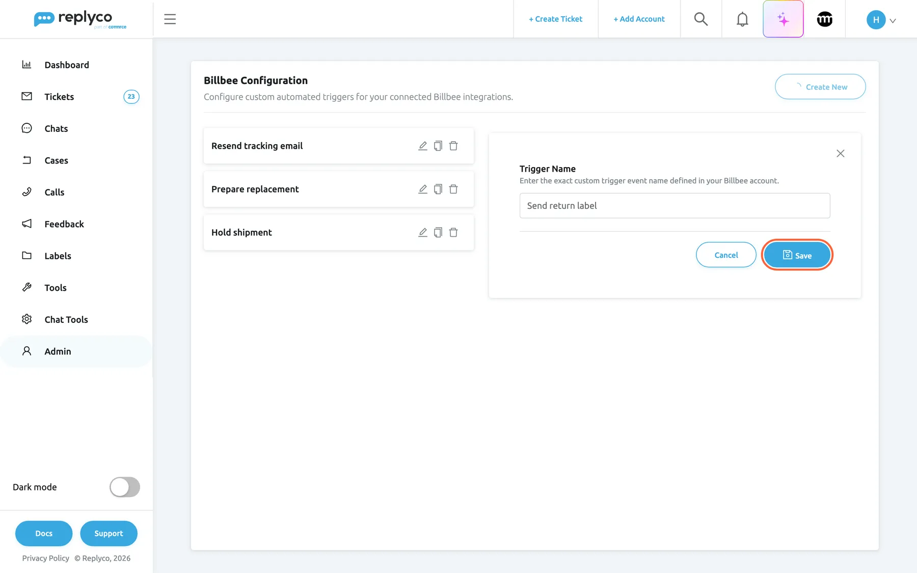Open the AI sparkle assistant
Screen dimensions: 917x573
pyautogui.click(x=783, y=19)
